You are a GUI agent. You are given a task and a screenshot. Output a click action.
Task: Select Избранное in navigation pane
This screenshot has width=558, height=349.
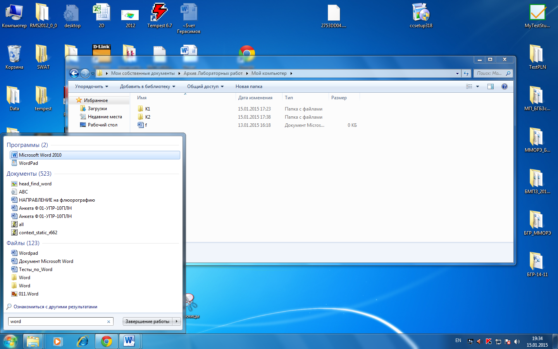point(96,100)
